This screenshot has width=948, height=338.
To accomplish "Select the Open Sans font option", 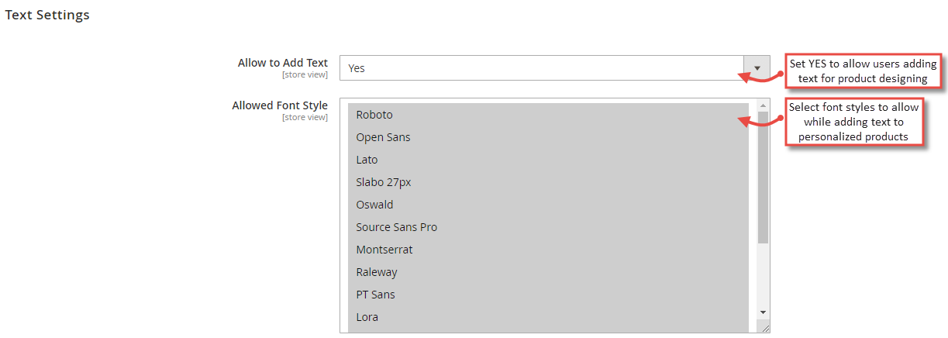I will point(383,137).
